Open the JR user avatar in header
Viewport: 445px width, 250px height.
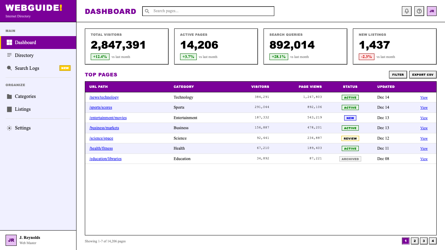click(432, 11)
